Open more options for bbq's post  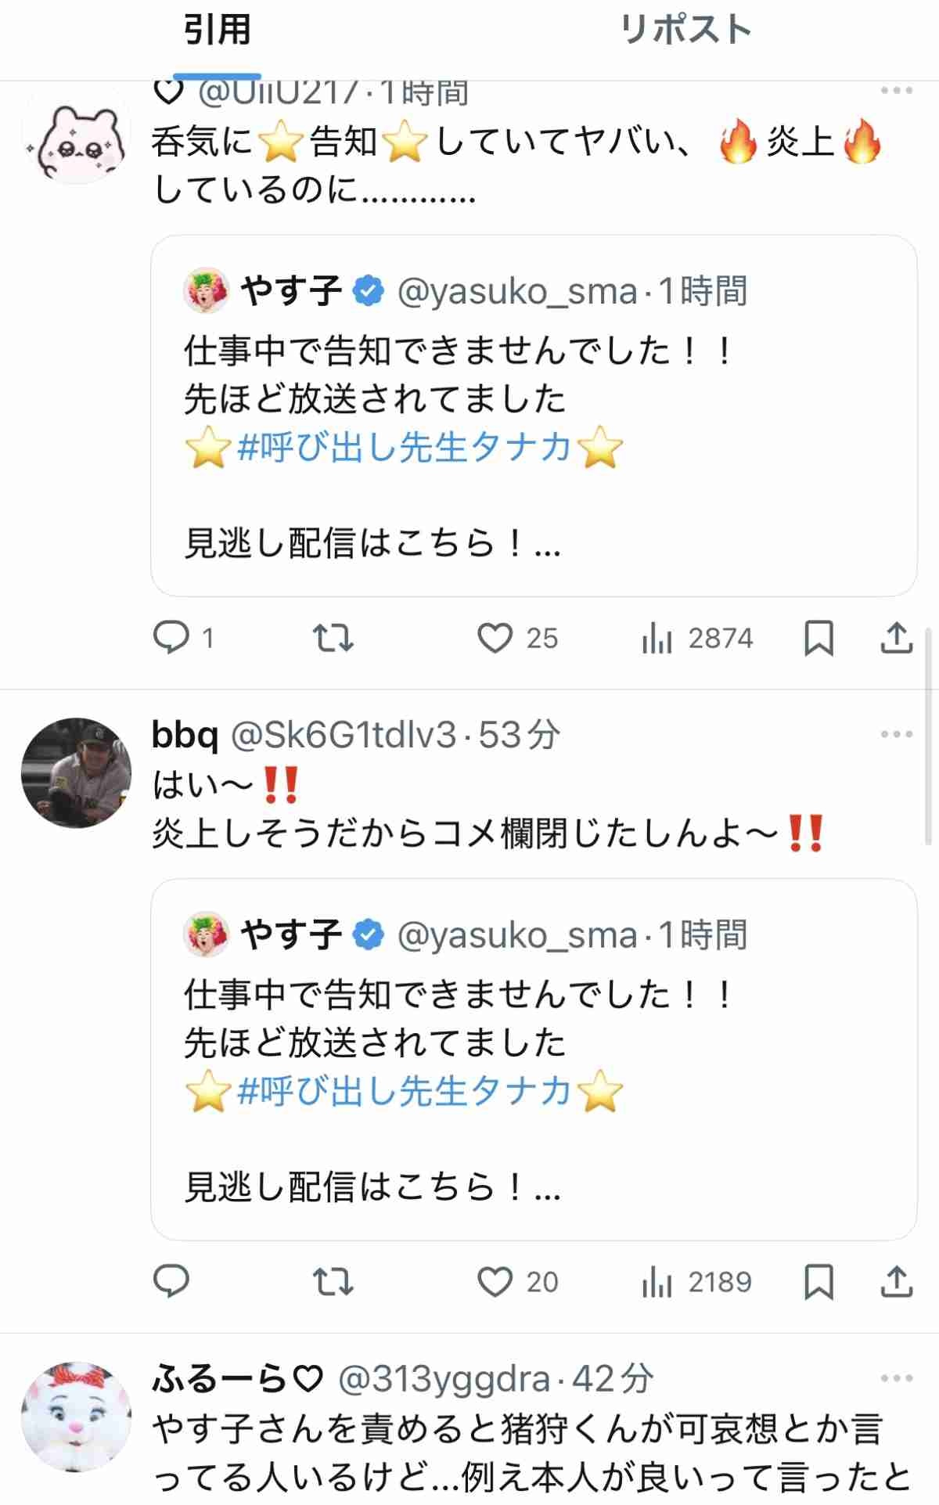pos(897,734)
